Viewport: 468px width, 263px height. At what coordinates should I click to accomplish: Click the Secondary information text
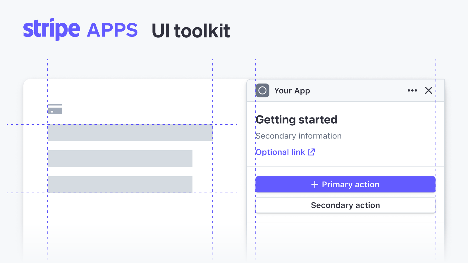click(x=298, y=136)
